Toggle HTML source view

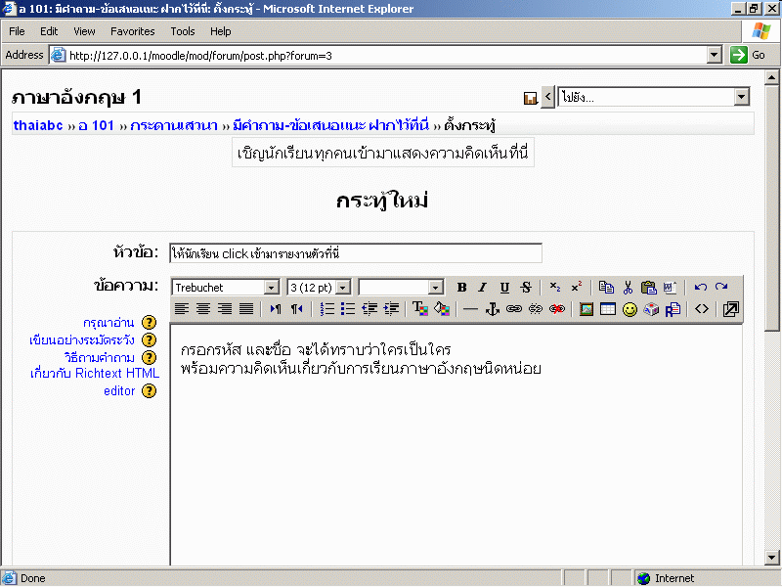(702, 309)
